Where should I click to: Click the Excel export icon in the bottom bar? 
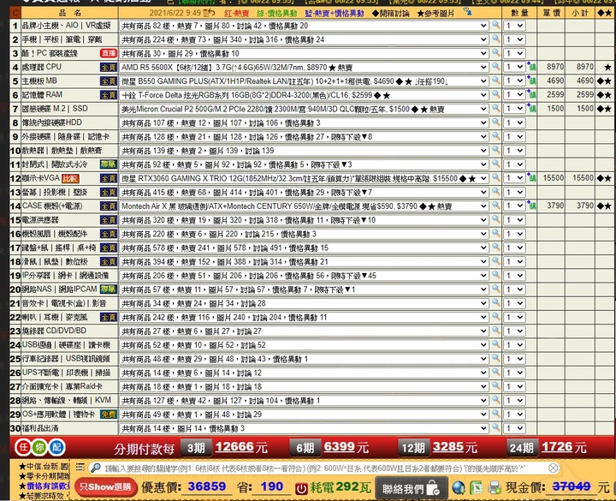pyautogui.click(x=477, y=487)
